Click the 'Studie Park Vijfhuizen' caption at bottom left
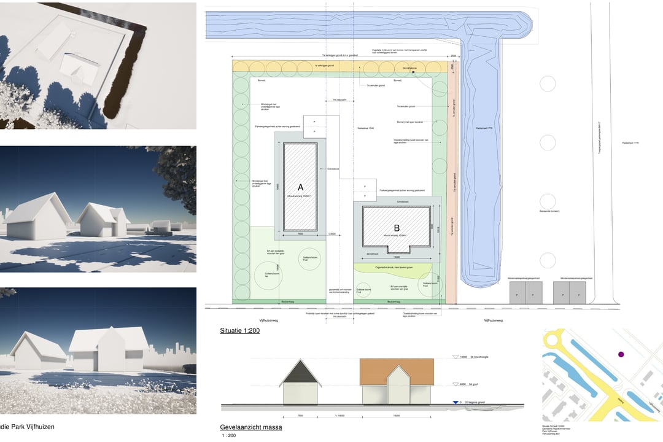This screenshot has width=663, height=442. 27,427
